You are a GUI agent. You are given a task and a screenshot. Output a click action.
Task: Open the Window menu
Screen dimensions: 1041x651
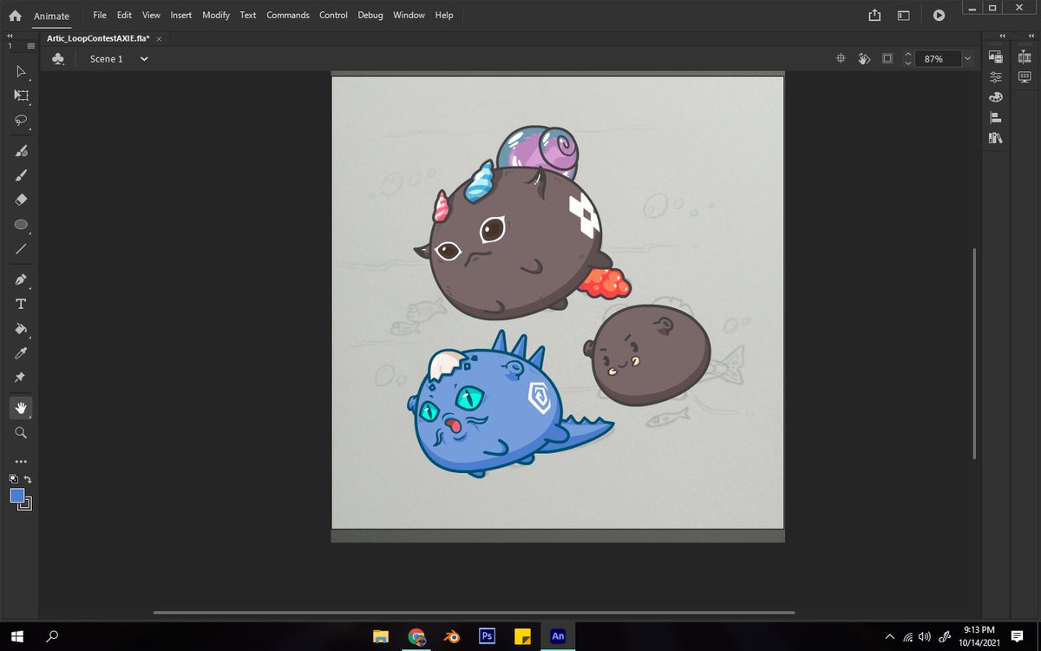pyautogui.click(x=409, y=16)
